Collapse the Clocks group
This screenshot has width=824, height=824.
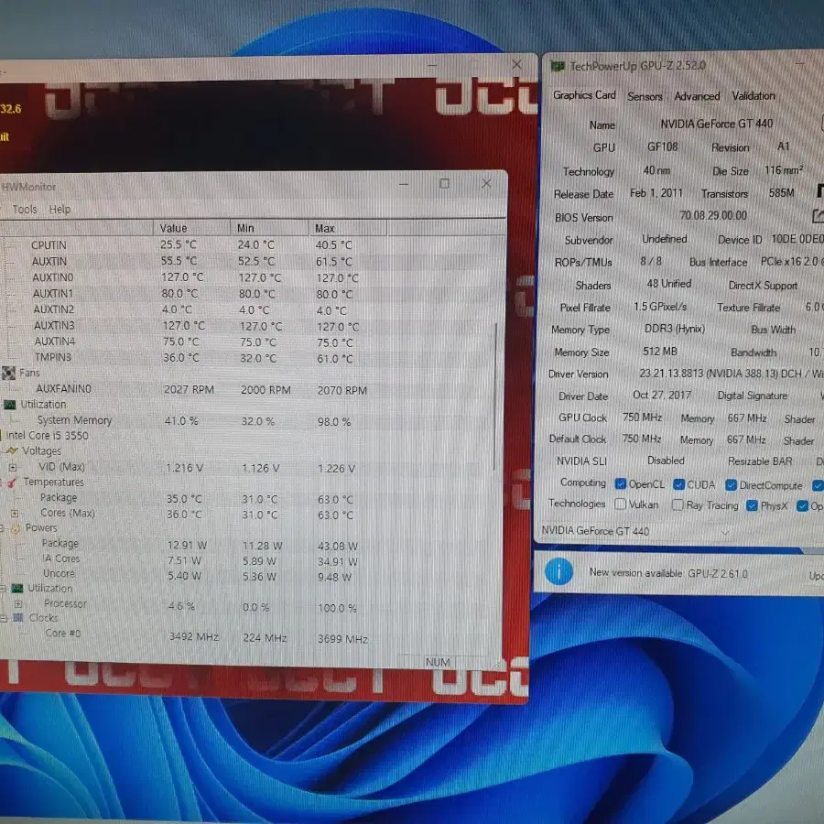point(3,619)
